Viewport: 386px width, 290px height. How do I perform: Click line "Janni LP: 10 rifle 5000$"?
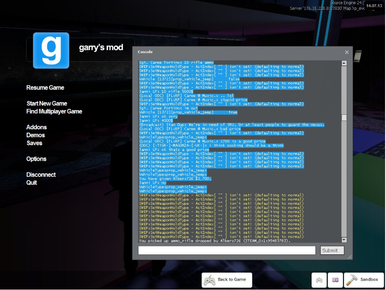click(x=166, y=91)
